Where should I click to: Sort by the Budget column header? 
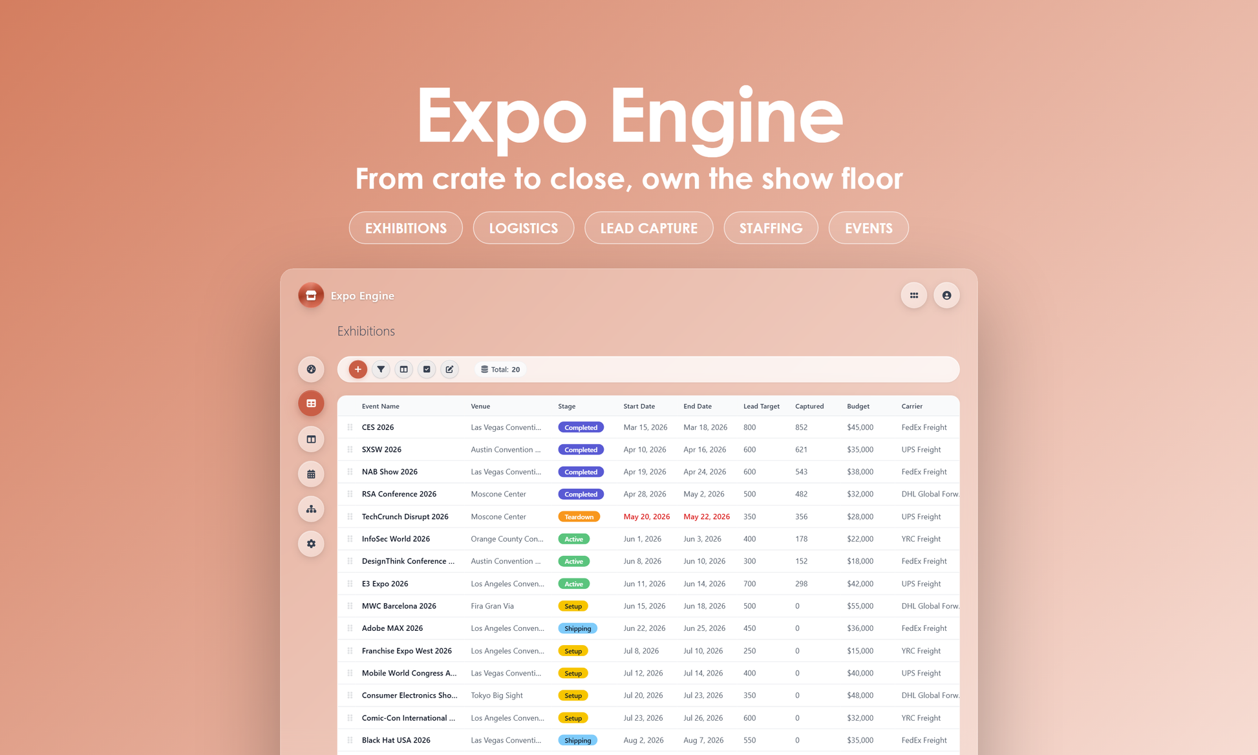(858, 406)
